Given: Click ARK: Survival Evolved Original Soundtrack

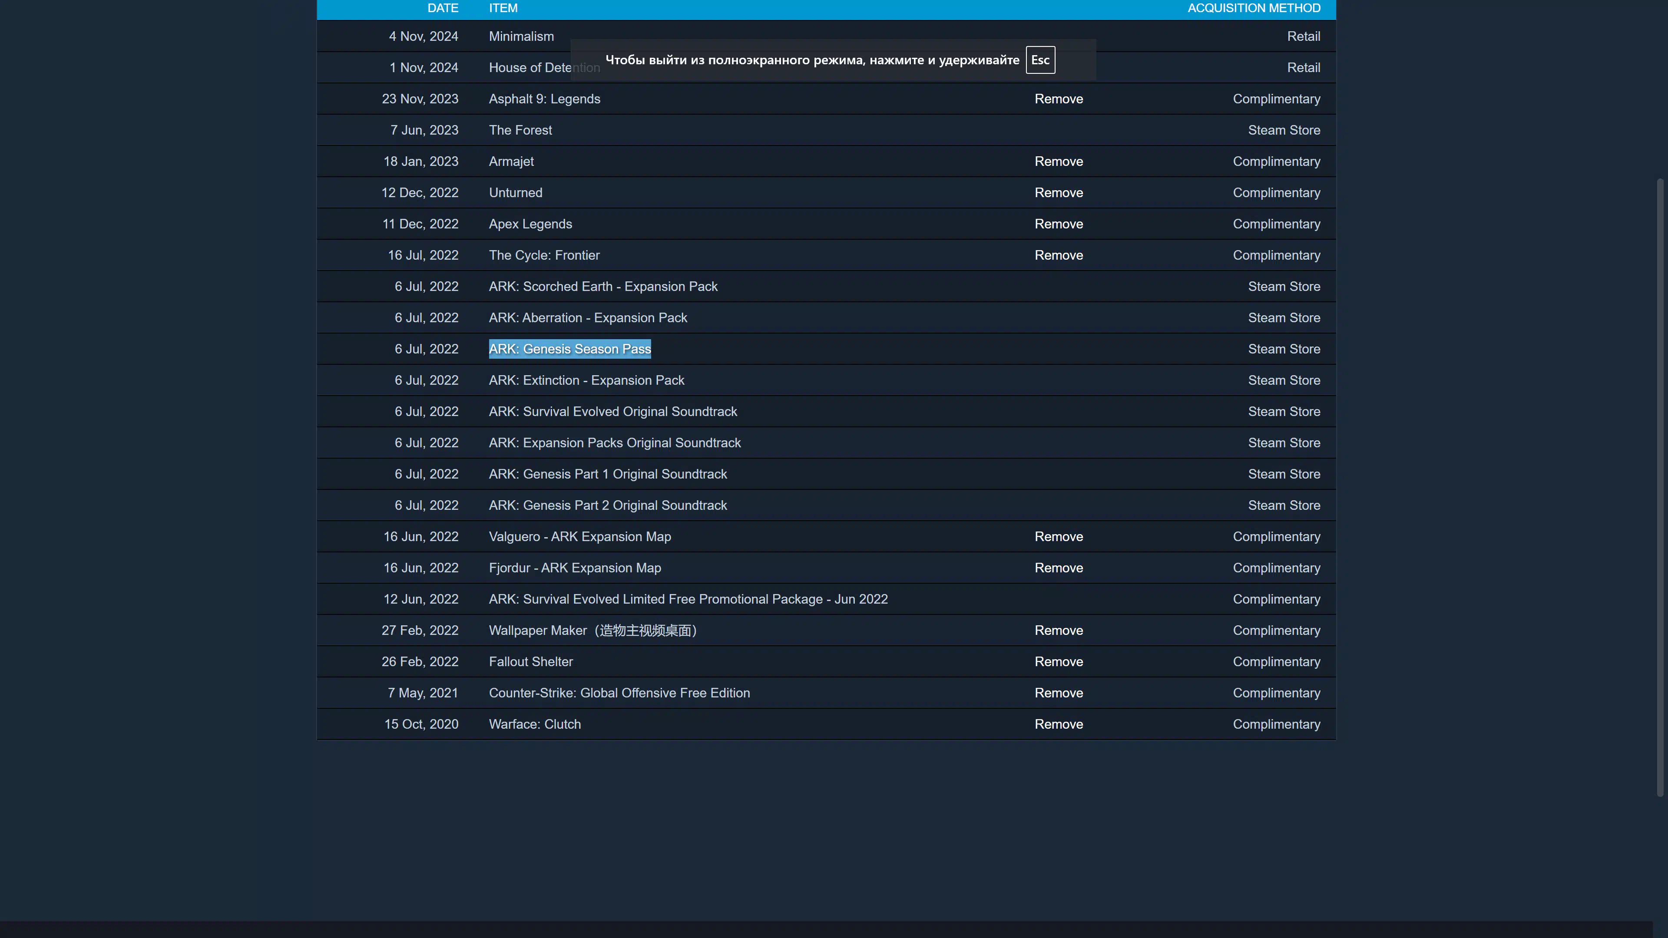Looking at the screenshot, I should click(x=612, y=412).
